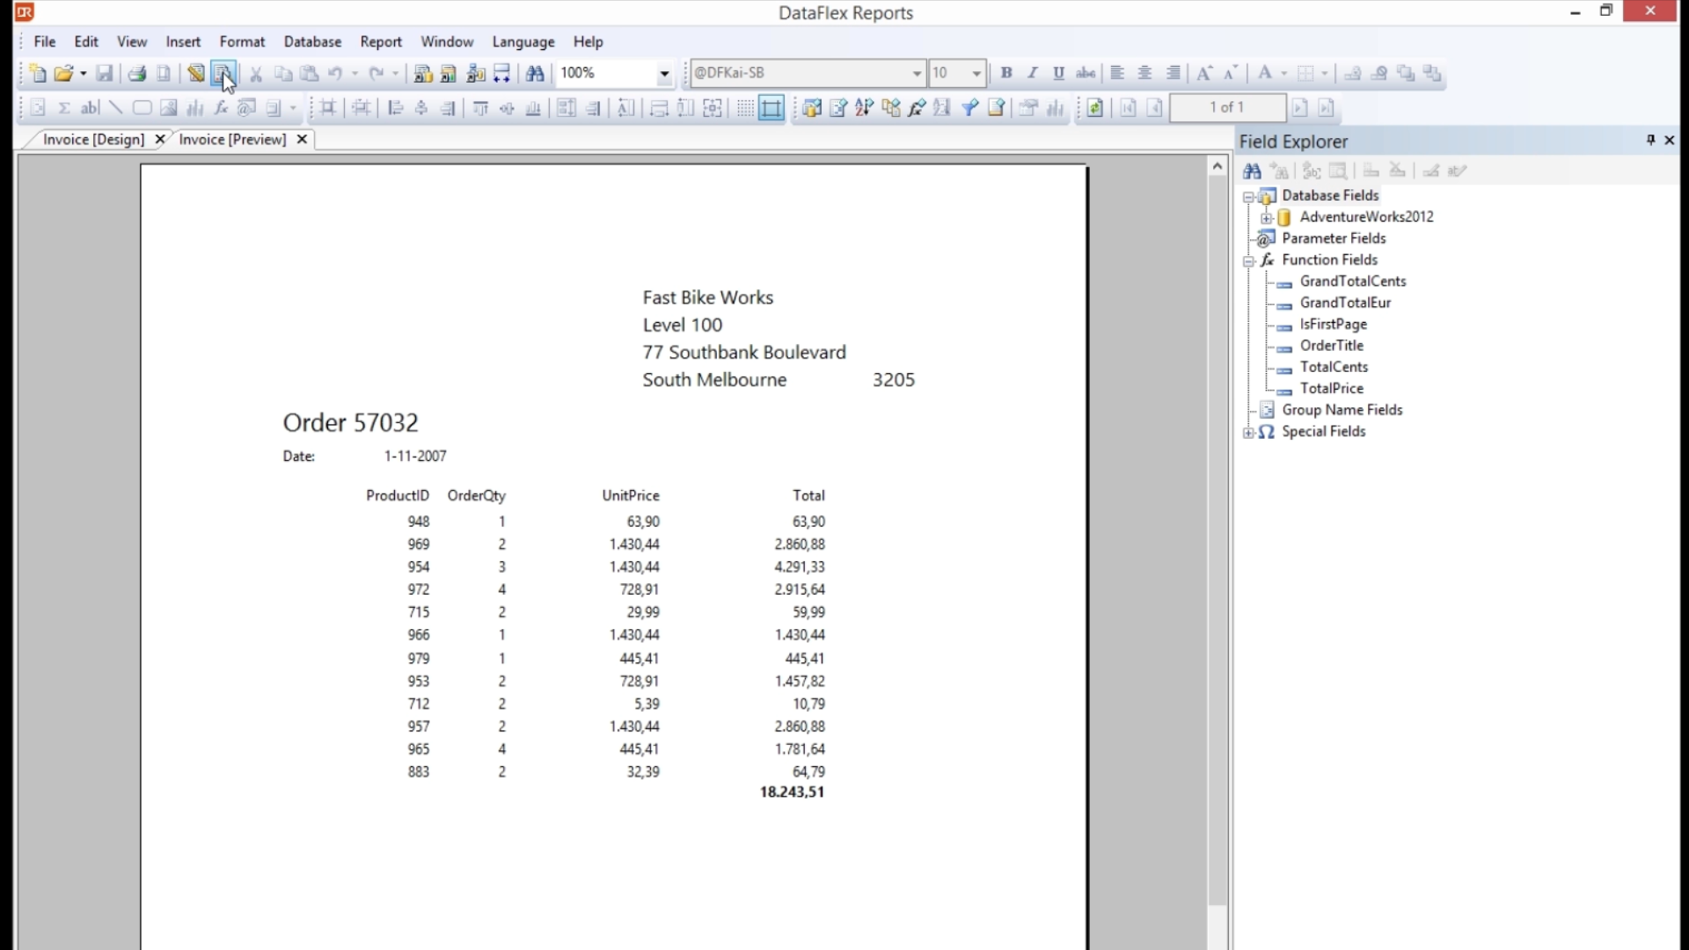This screenshot has width=1689, height=950.
Task: Select the Parameter Fields tree item
Action: (x=1333, y=238)
